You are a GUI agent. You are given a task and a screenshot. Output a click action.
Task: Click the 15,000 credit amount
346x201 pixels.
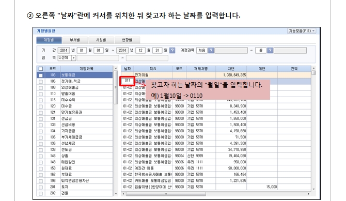coord(272,187)
